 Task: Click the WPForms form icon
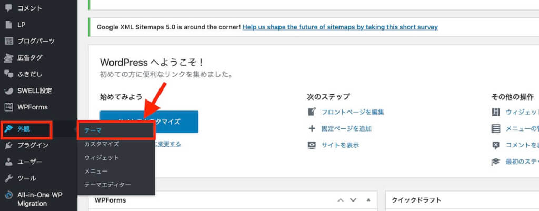(8, 107)
